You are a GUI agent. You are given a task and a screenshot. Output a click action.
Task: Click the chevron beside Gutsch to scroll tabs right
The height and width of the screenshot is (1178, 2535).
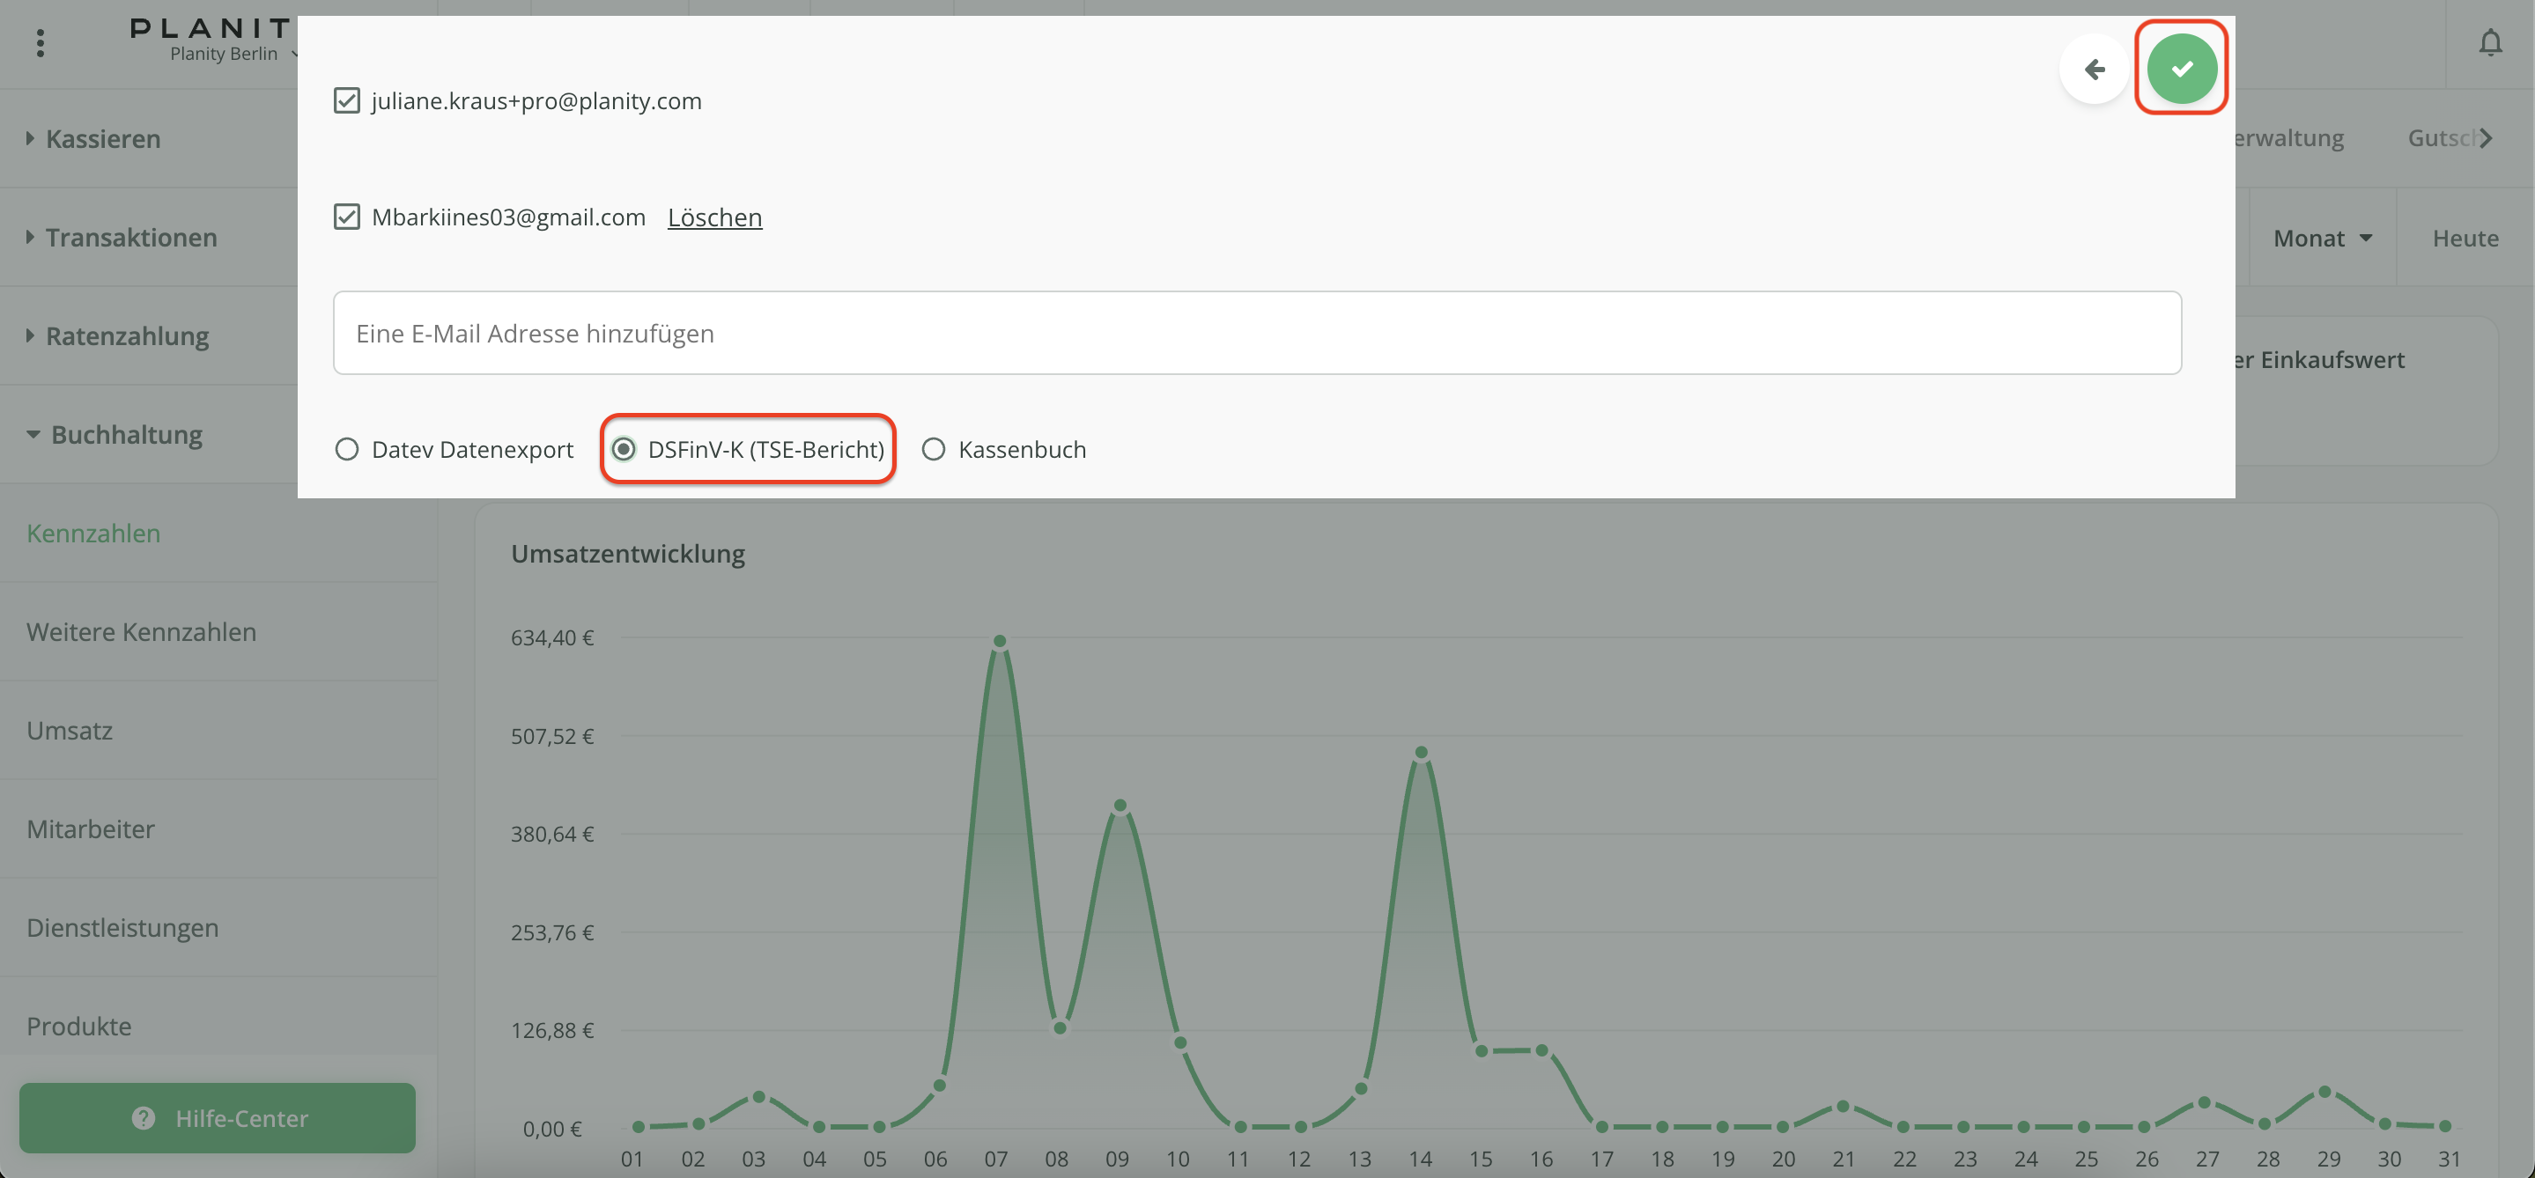coord(2486,137)
